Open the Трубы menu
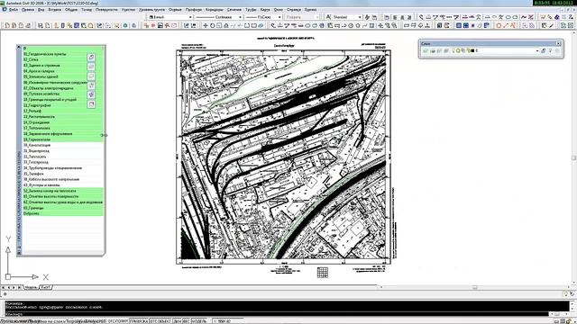This screenshot has width=577, height=324. 251,10
